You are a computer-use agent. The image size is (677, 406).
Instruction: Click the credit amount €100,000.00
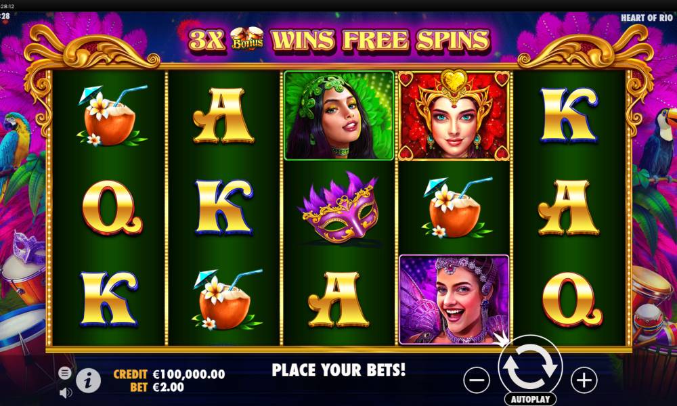coord(189,374)
